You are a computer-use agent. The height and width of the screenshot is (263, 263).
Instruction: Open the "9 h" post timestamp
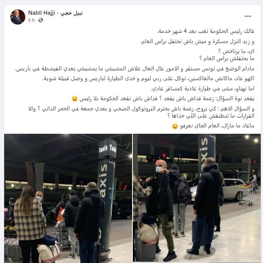click(31, 20)
